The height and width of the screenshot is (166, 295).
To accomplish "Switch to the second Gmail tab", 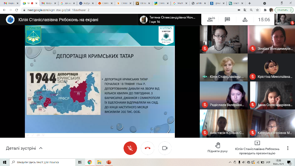I will [x=49, y=3].
